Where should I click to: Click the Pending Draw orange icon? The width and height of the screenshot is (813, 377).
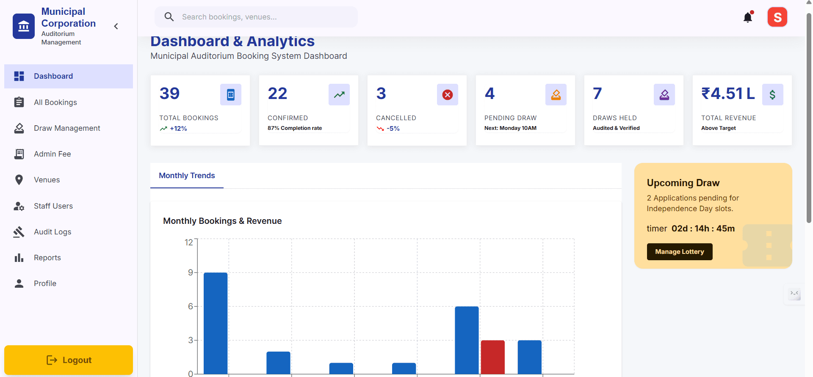click(x=556, y=95)
